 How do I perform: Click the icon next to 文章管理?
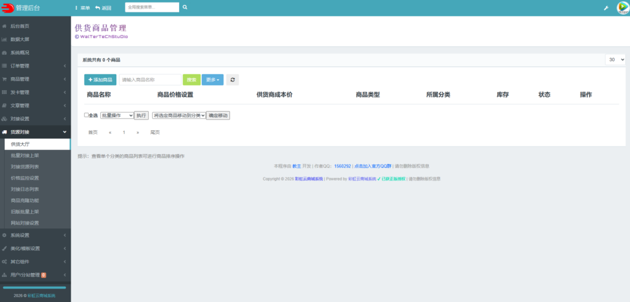[x=4, y=106]
